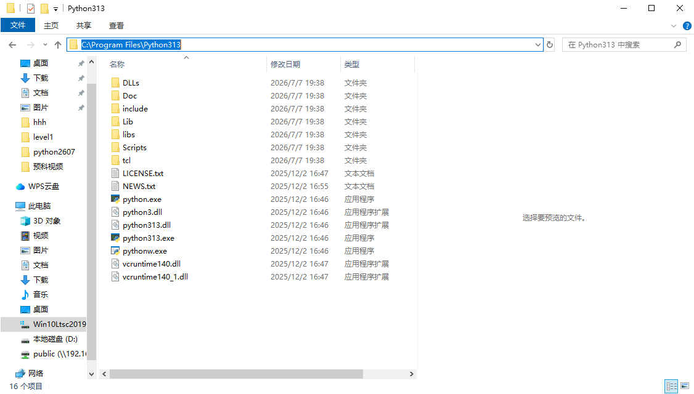Switch to the 共享 ribbon tab
The height and width of the screenshot is (394, 694).
coord(84,26)
